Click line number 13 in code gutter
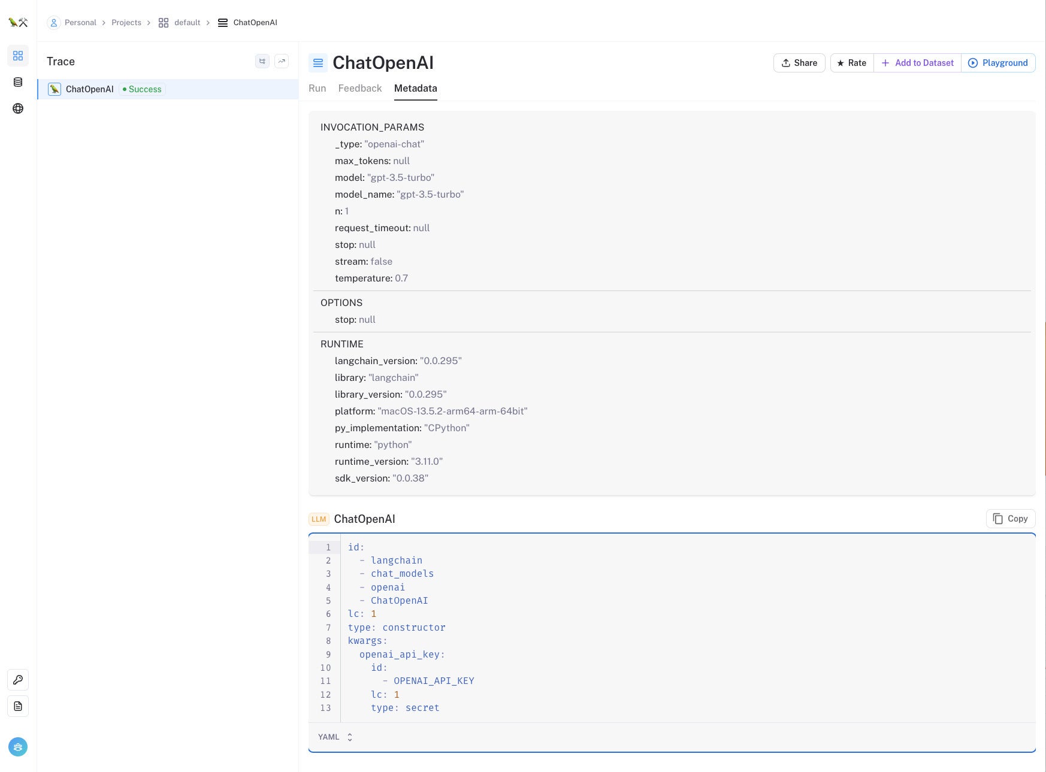Viewport: 1046px width, 772px height. point(325,708)
